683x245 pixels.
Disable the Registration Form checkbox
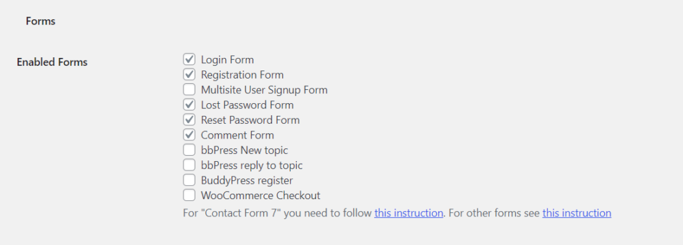(x=189, y=75)
